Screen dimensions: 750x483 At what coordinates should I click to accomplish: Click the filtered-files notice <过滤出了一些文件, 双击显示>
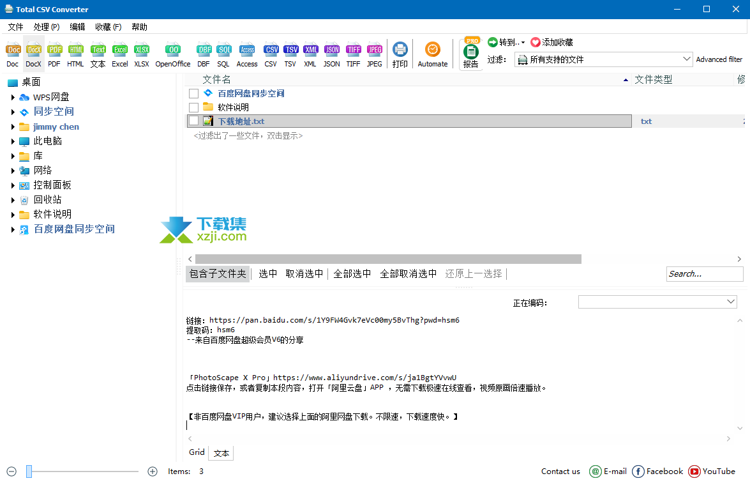coord(248,136)
